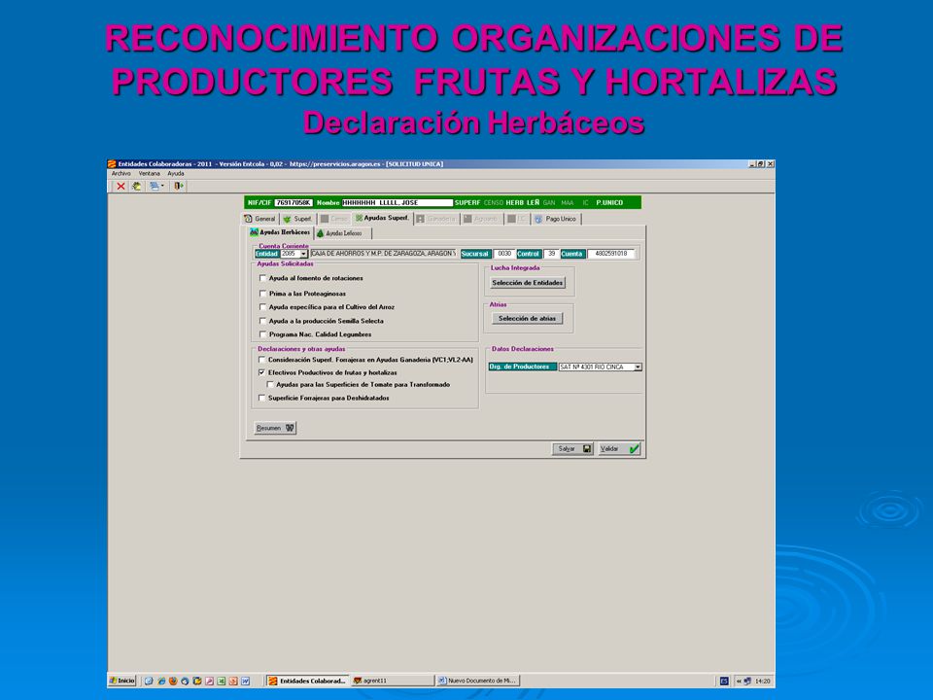Click the ES language indicator
Image resolution: width=933 pixels, height=700 pixels.
(x=724, y=681)
